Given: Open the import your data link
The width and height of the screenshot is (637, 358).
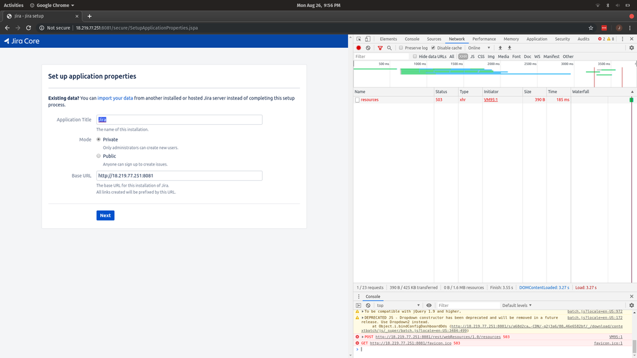Looking at the screenshot, I should coord(115,98).
